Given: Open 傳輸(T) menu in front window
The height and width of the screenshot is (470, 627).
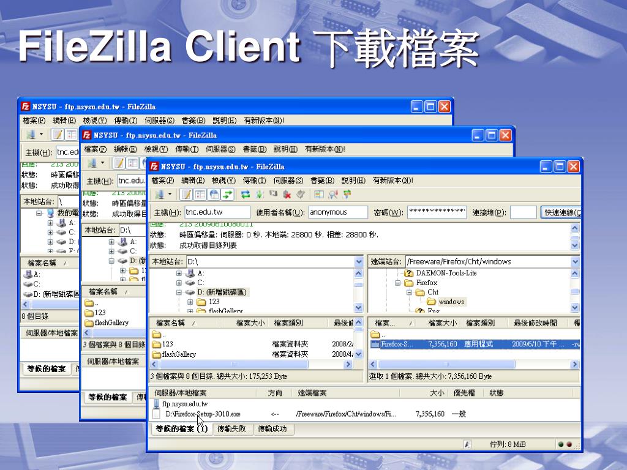Looking at the screenshot, I should [254, 181].
